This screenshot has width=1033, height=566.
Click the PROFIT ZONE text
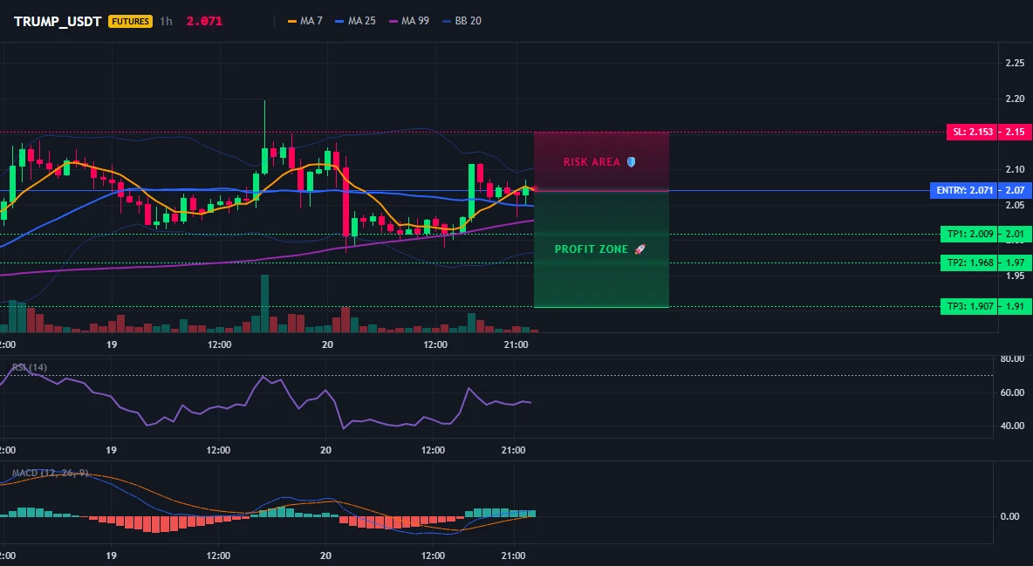pyautogui.click(x=592, y=249)
